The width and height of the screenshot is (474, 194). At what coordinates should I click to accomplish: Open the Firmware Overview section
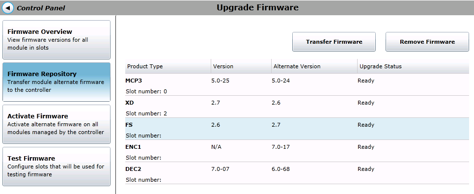[56, 40]
